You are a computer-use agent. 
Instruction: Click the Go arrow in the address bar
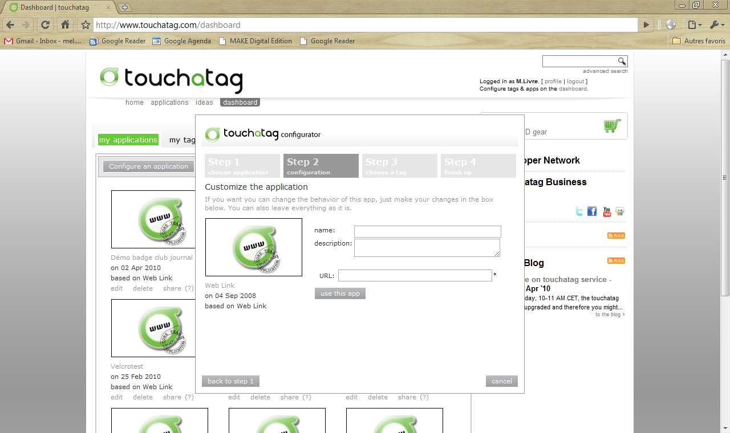tap(646, 25)
